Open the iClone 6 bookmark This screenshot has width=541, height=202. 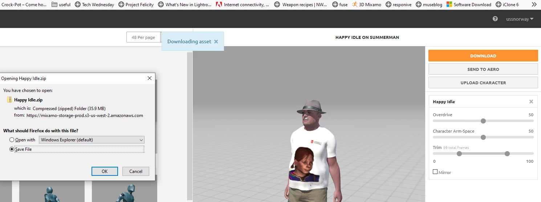[x=507, y=5]
